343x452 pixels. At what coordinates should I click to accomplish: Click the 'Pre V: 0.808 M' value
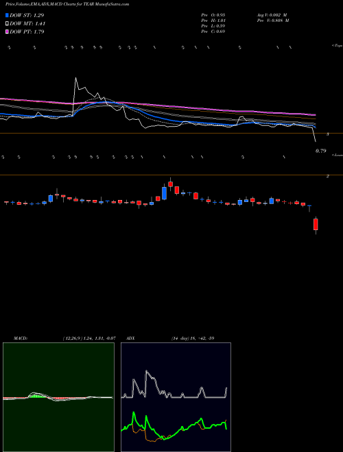coord(272,21)
